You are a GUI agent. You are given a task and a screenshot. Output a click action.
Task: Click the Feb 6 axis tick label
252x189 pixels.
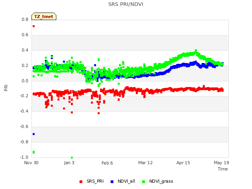pyautogui.click(x=107, y=163)
